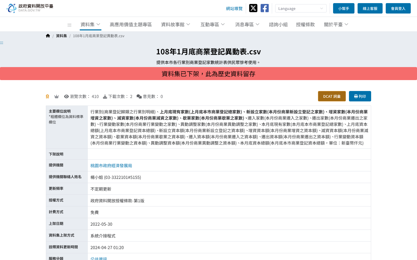Image resolution: width=417 pixels, height=260 pixels.
Task: Click the crown badge icon
Action: coord(57,96)
